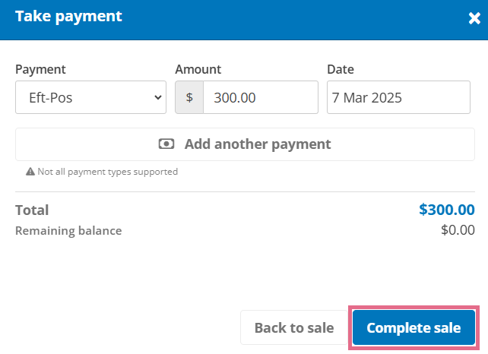Screen dimensions: 488x354
Task: Open the 7 Mar 2025 date field
Action: coord(398,97)
